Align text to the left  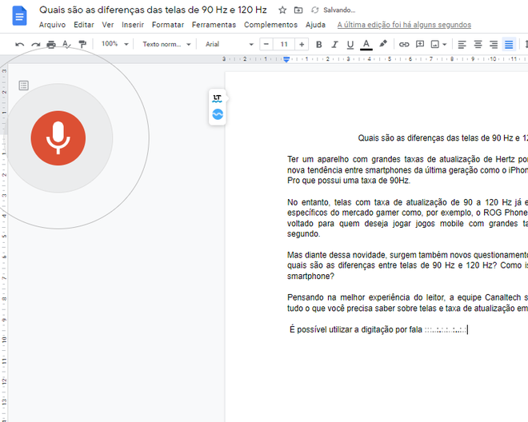[462, 45]
